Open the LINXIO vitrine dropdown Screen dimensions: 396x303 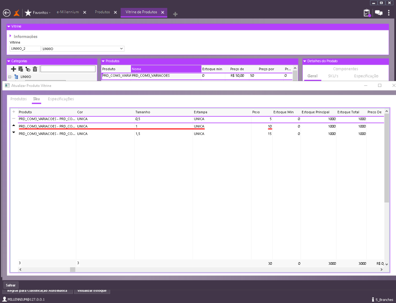(122, 49)
